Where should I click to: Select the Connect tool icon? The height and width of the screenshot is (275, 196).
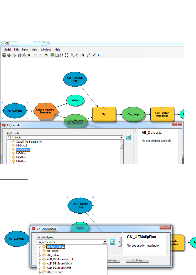tap(88, 55)
